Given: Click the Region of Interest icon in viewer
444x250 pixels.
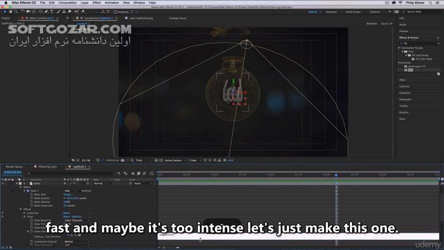Looking at the screenshot, I should coord(156,161).
